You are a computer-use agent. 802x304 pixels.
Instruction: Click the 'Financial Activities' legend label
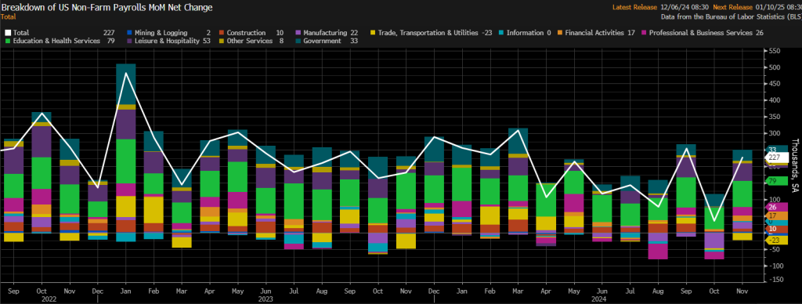[595, 33]
